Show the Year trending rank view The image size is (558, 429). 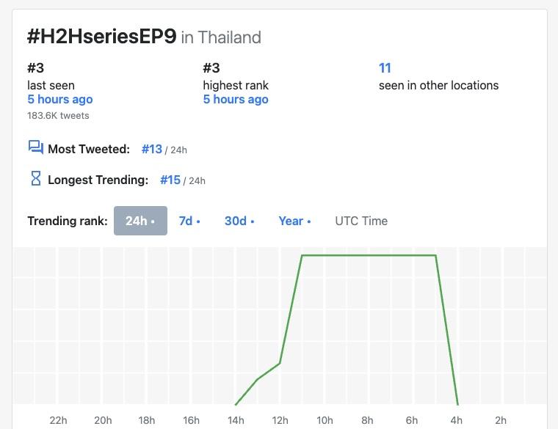[x=294, y=221]
